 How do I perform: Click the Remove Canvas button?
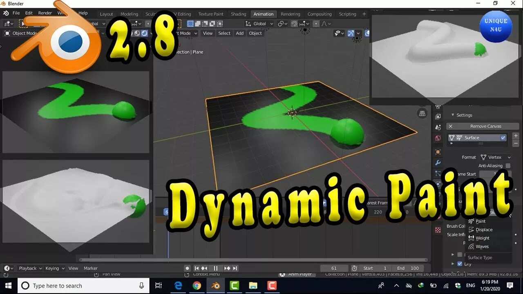(483, 126)
